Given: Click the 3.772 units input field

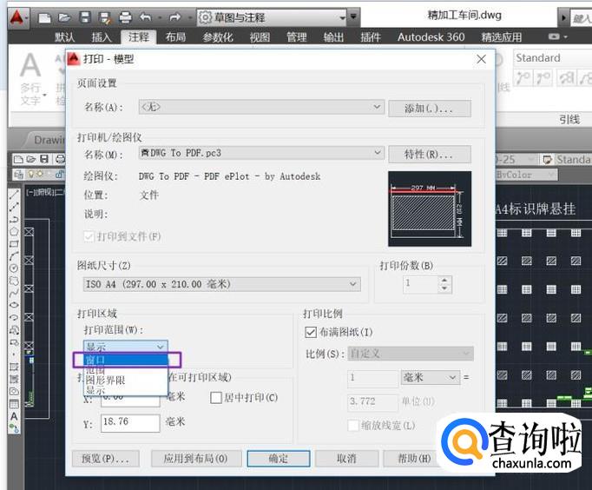Looking at the screenshot, I should [x=372, y=401].
